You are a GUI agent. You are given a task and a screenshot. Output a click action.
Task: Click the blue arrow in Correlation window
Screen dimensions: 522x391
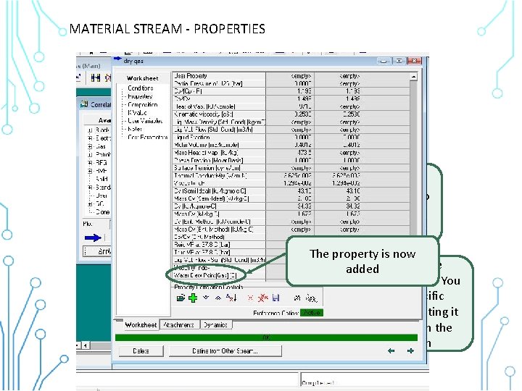tap(93, 237)
